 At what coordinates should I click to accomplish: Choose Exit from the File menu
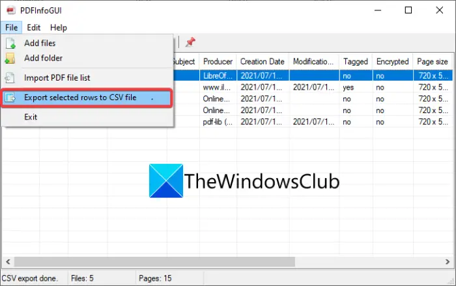point(87,117)
